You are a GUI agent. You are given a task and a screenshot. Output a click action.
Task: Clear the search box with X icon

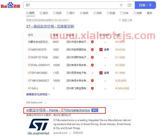(x=121, y=5)
